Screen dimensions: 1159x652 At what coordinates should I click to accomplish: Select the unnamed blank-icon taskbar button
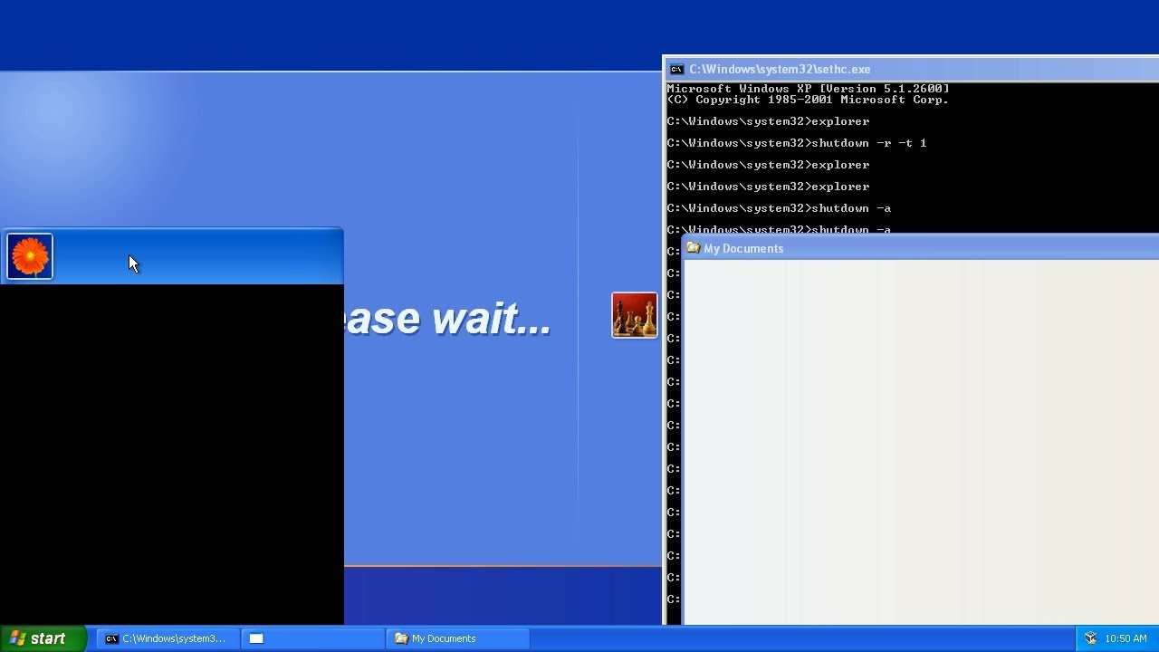point(312,638)
